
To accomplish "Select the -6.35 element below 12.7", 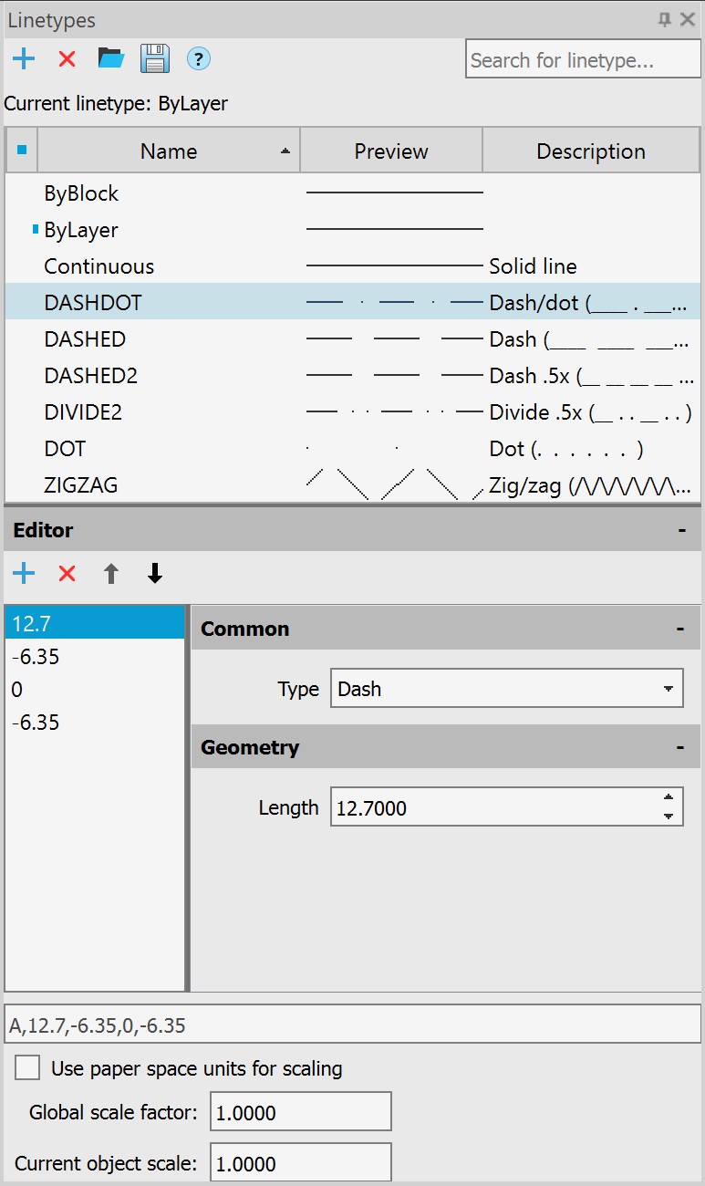I will point(36,657).
